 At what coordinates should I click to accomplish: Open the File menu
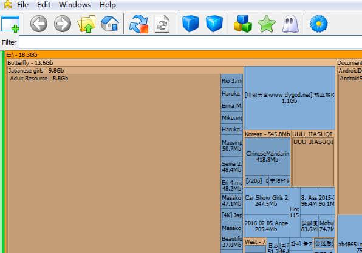coord(22,5)
